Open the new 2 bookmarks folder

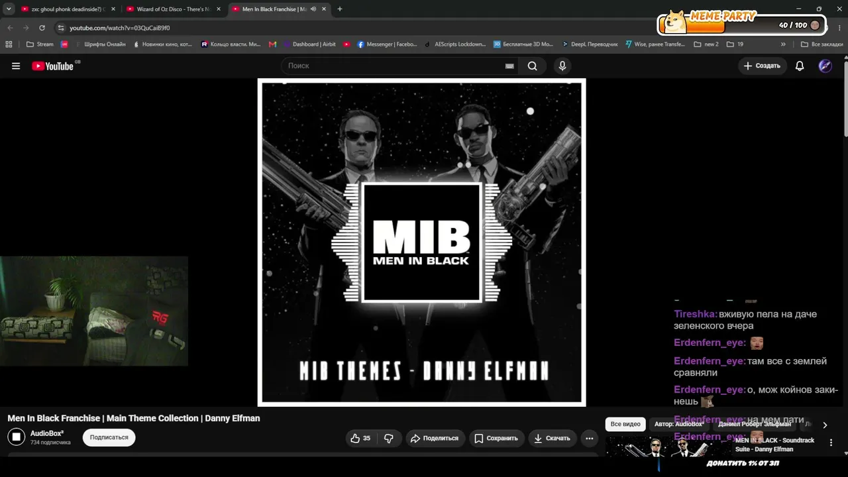(x=706, y=44)
